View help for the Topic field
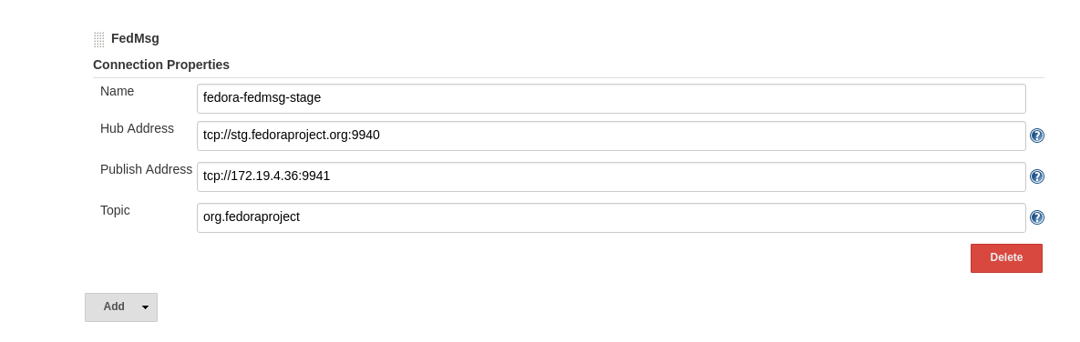The width and height of the screenshot is (1080, 342). (1036, 217)
